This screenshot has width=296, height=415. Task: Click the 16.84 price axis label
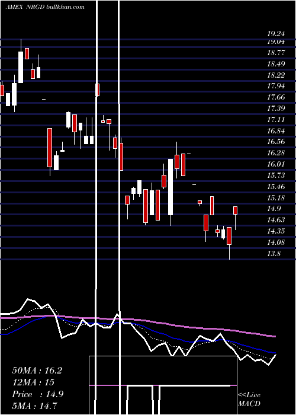click(276, 131)
